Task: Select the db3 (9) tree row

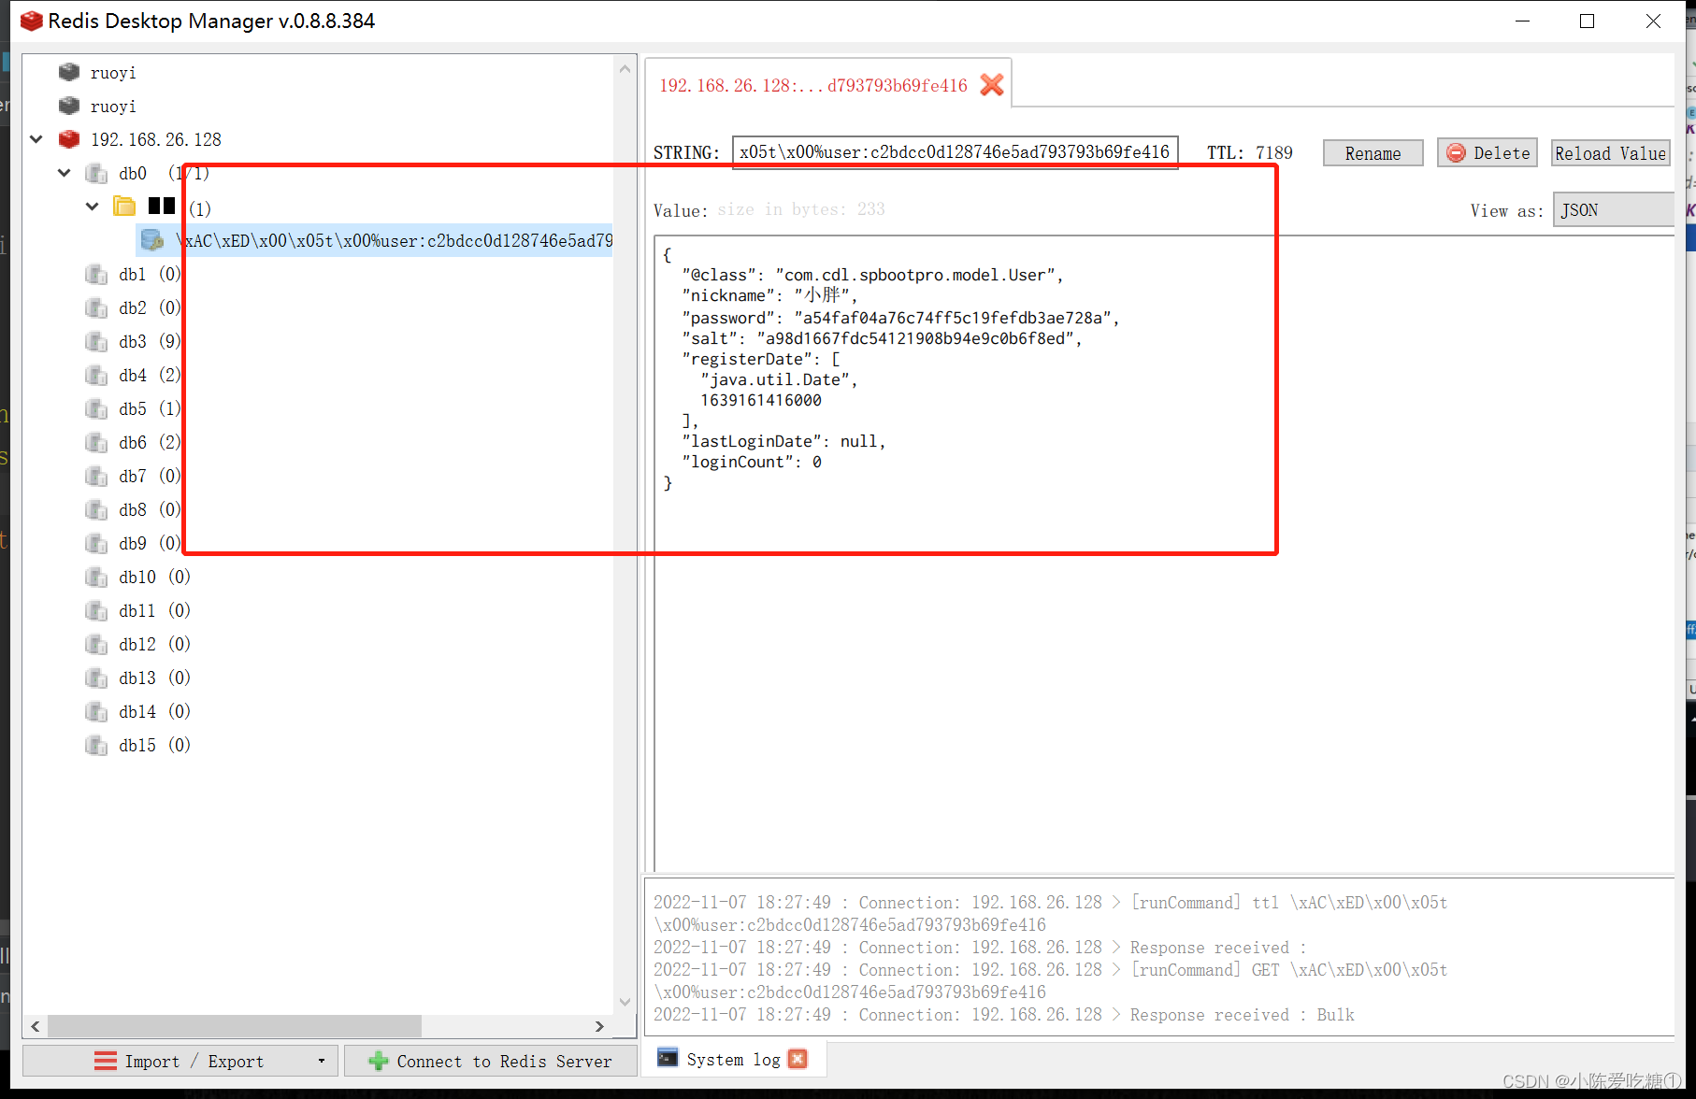Action: 151,341
